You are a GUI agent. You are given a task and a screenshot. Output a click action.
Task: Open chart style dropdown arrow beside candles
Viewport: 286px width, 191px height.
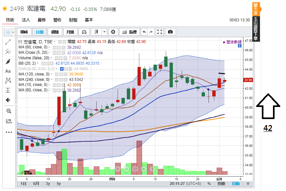click(x=104, y=32)
